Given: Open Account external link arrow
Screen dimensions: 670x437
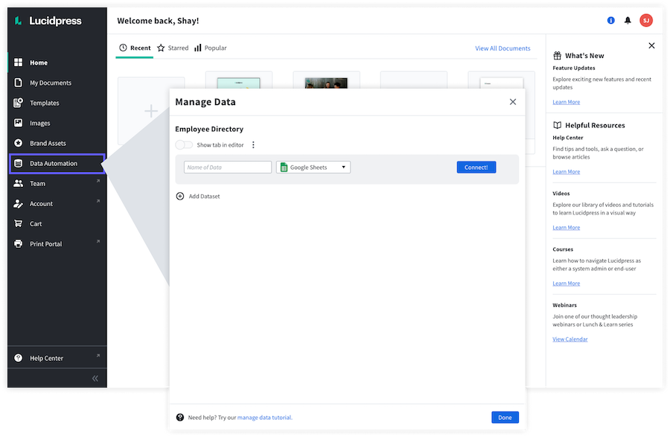Looking at the screenshot, I should coord(98,201).
